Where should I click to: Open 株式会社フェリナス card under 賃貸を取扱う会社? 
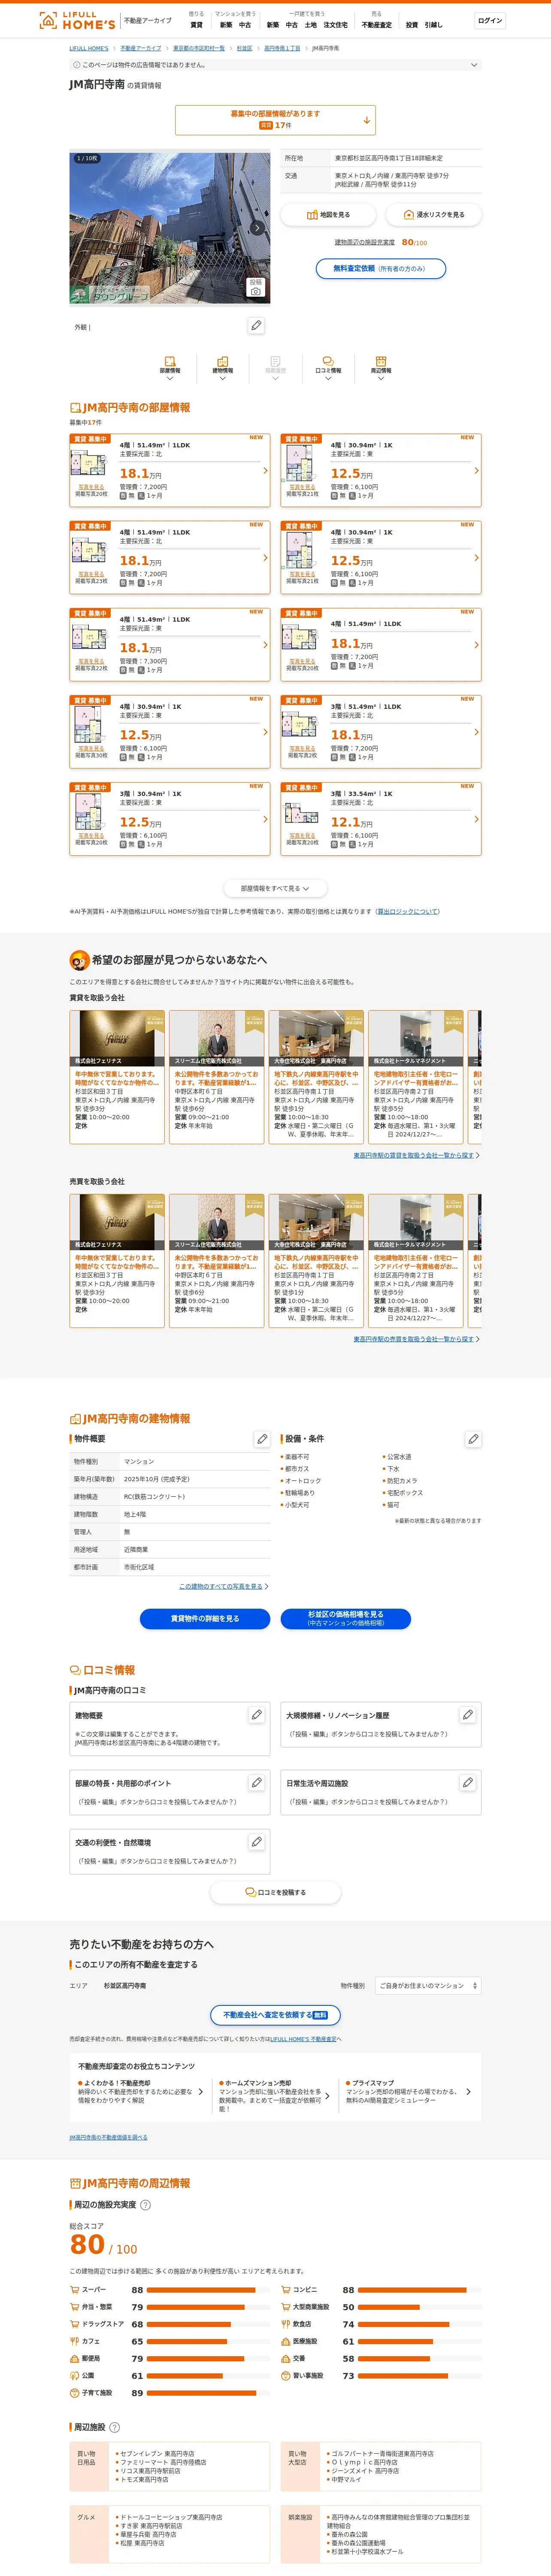pyautogui.click(x=117, y=1077)
